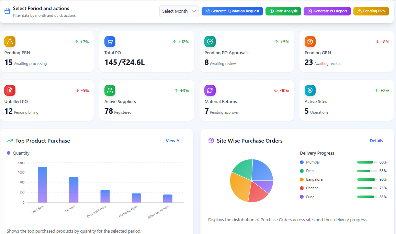Open the Details view for Site Wise Purchase Orders
Screen dimensions: 396x234
coord(376,141)
